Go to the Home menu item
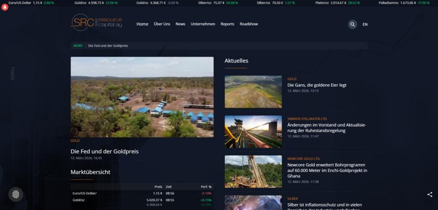The height and width of the screenshot is (210, 438). 142,24
